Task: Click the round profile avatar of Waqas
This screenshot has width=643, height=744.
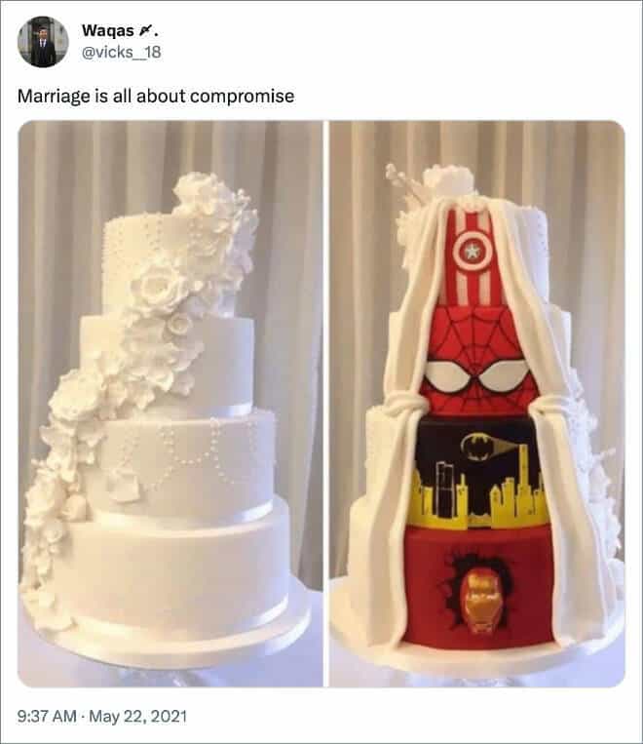Action: (43, 42)
